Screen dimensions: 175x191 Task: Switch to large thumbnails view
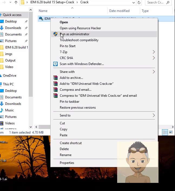(x=171, y=132)
